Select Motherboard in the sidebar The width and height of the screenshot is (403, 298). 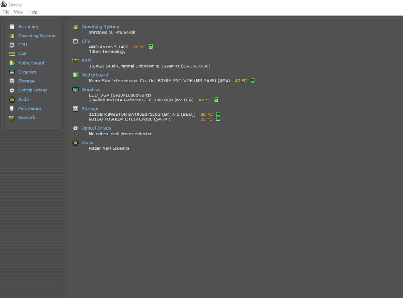tap(31, 63)
